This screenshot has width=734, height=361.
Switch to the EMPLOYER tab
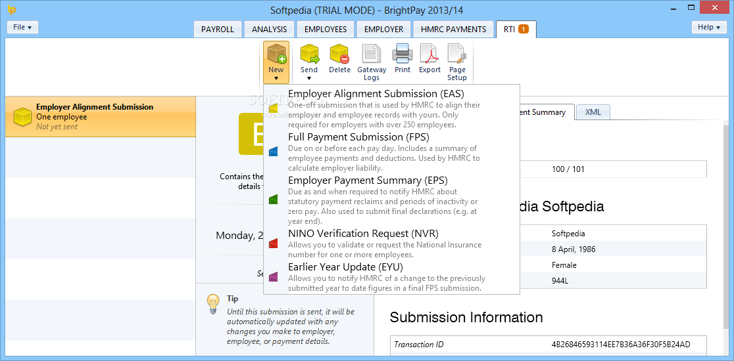384,29
